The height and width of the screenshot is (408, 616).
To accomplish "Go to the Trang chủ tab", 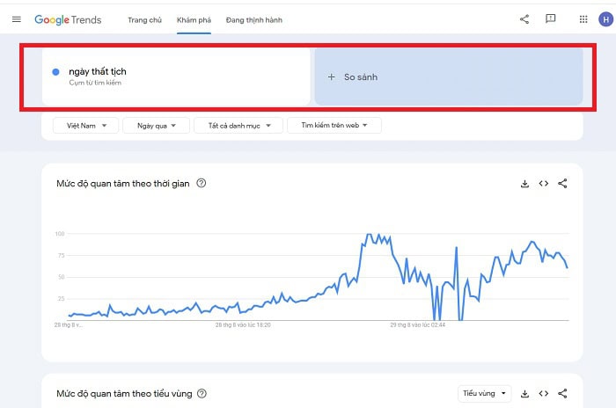I will coord(143,19).
